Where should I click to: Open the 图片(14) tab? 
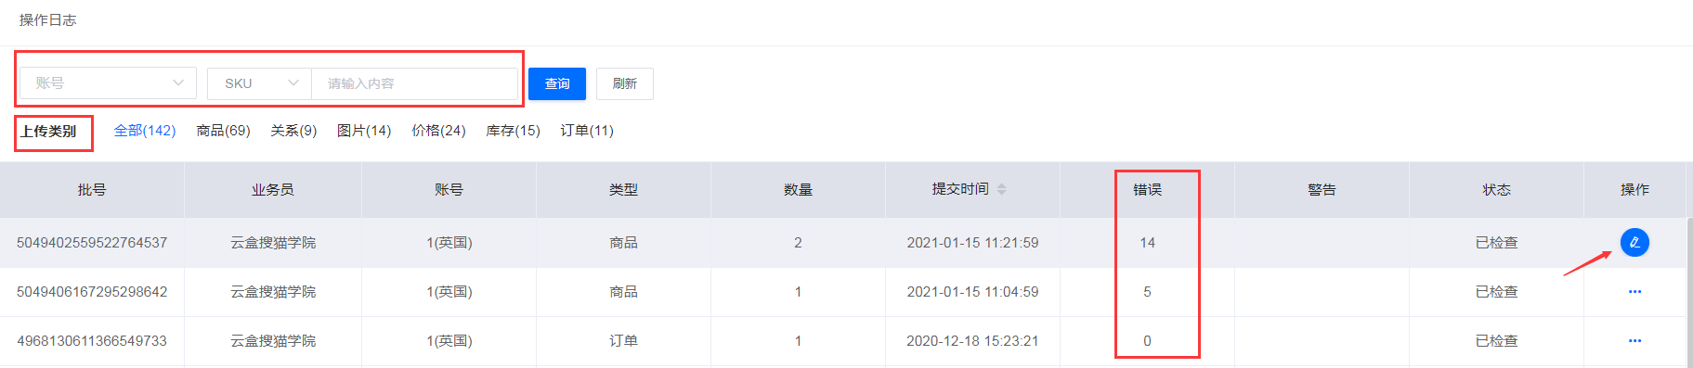click(x=364, y=131)
